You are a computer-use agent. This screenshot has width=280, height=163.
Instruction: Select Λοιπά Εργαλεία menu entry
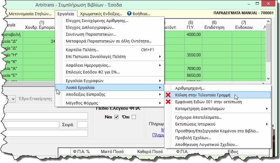coord(109,87)
